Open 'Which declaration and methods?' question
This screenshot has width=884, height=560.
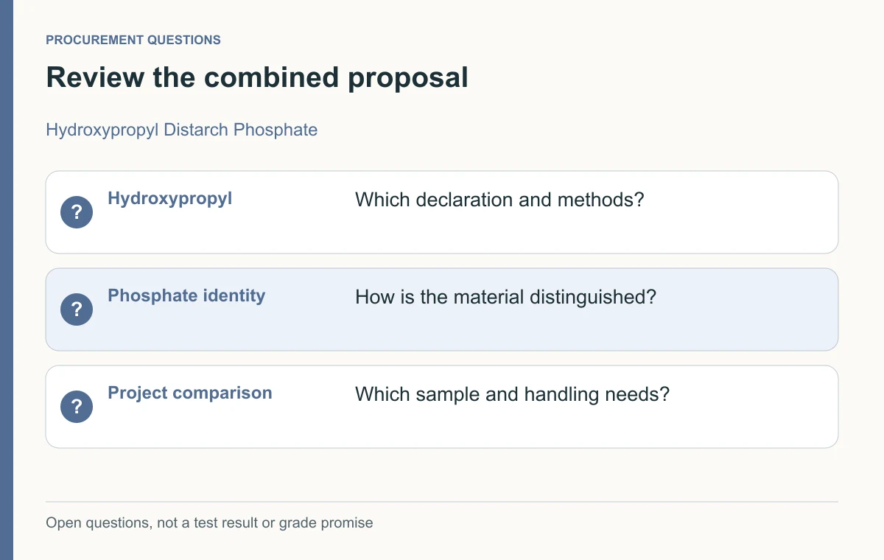[499, 200]
